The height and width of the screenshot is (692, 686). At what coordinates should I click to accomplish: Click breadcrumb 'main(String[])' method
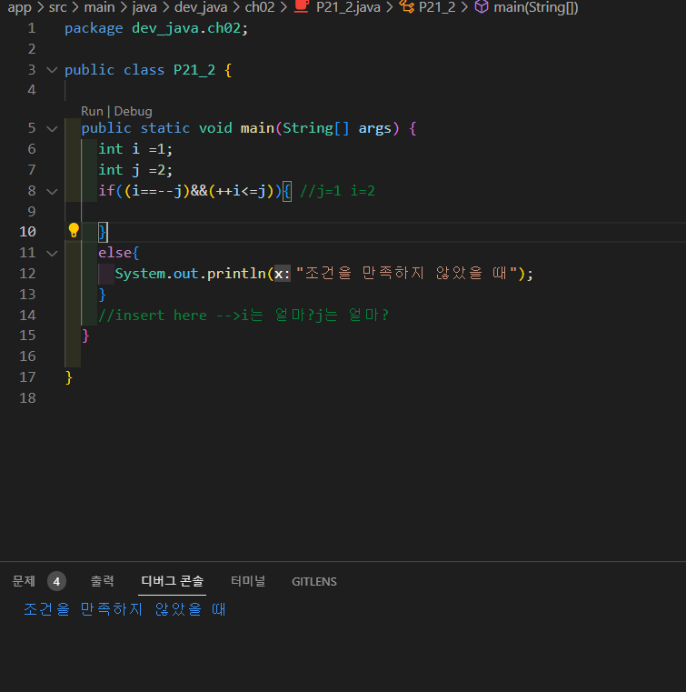[x=536, y=7]
